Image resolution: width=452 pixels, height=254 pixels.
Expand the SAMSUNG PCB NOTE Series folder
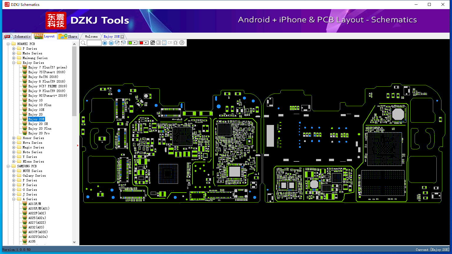coord(14,171)
